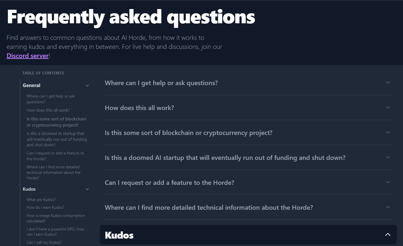Expand chevron for detailed technical information question
This screenshot has width=403, height=246.
point(388,207)
